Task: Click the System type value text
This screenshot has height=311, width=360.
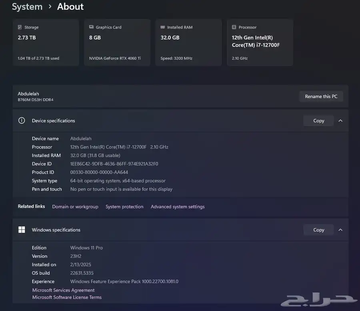Action: (x=118, y=181)
